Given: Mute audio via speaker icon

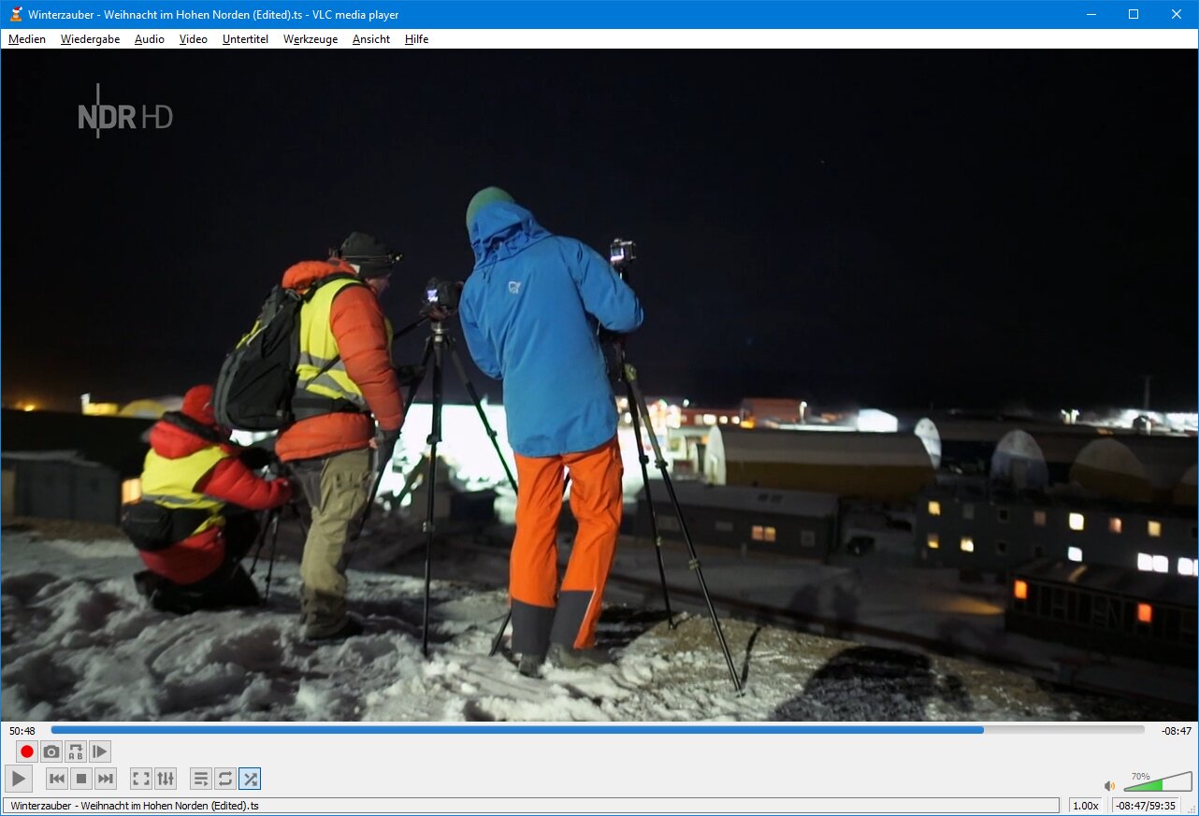Looking at the screenshot, I should [x=1109, y=786].
